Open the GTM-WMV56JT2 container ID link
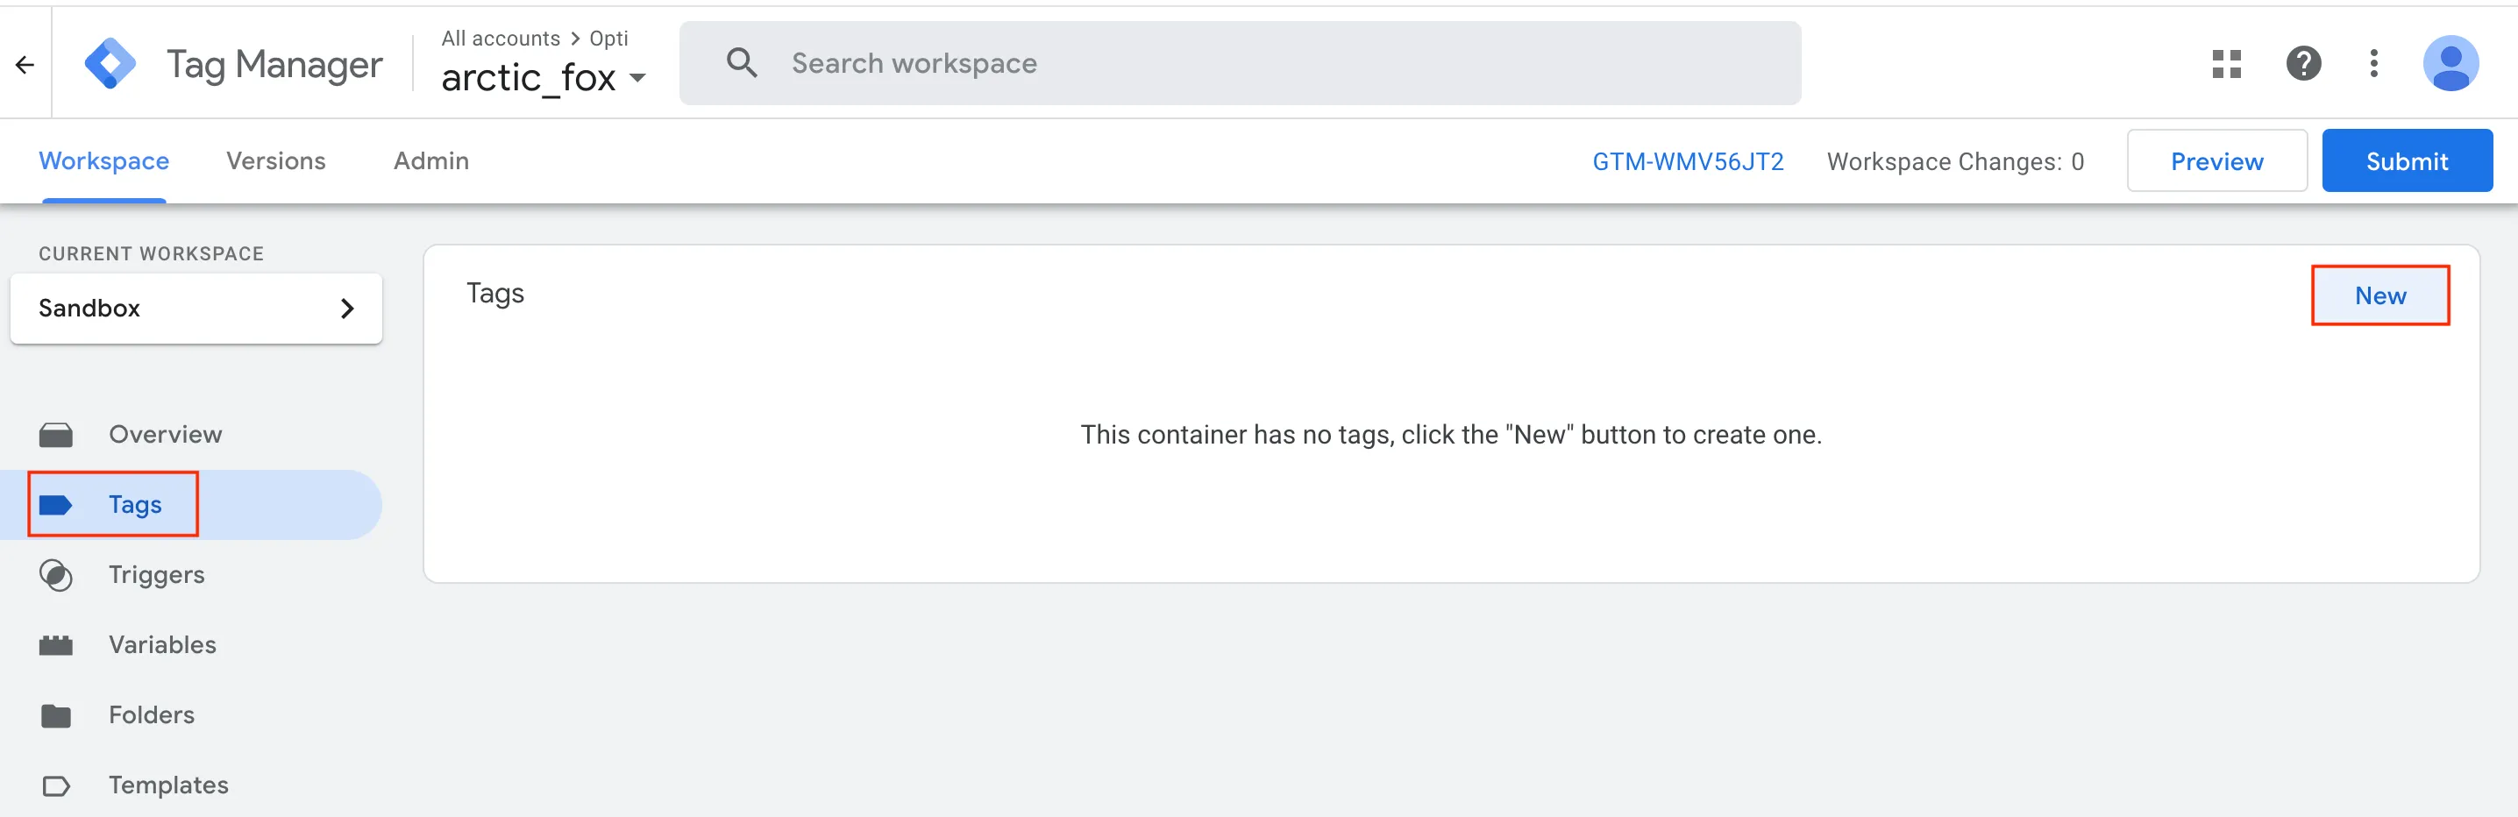The width and height of the screenshot is (2518, 817). click(1687, 161)
